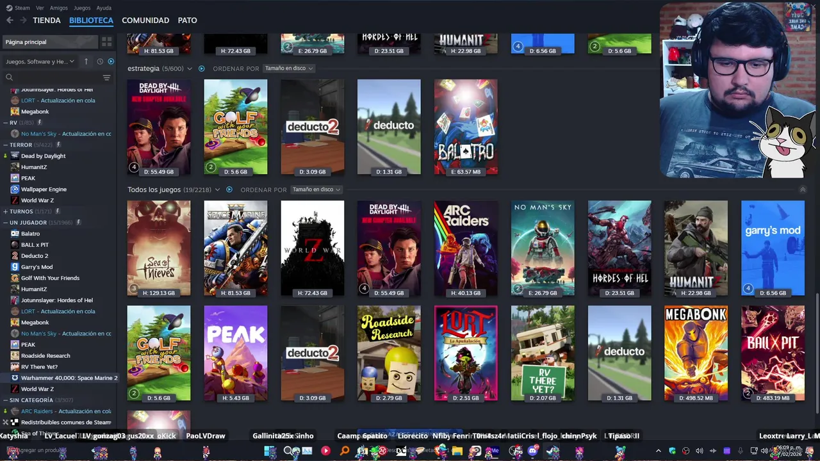Viewport: 820px width, 461px height.
Task: Click the Página principal button
Action: point(50,42)
